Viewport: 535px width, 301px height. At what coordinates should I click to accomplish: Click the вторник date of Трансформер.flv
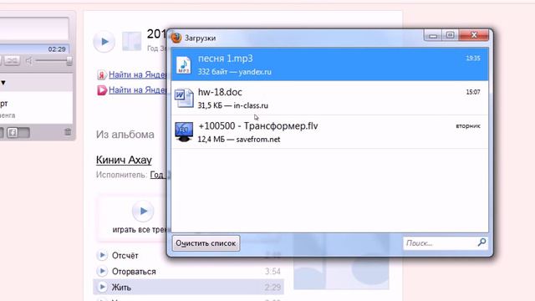[468, 126]
